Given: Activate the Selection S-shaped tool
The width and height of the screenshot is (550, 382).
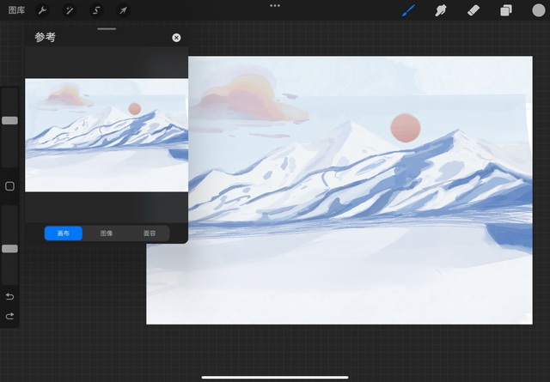Looking at the screenshot, I should pyautogui.click(x=96, y=10).
